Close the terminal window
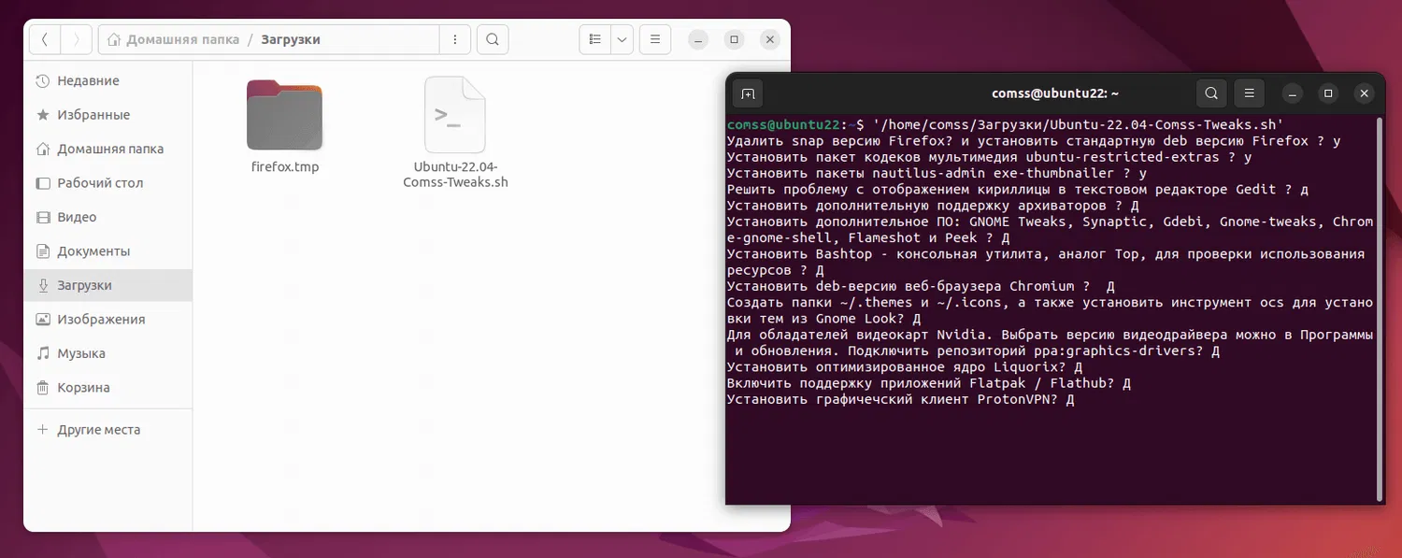The width and height of the screenshot is (1402, 558). click(x=1365, y=93)
